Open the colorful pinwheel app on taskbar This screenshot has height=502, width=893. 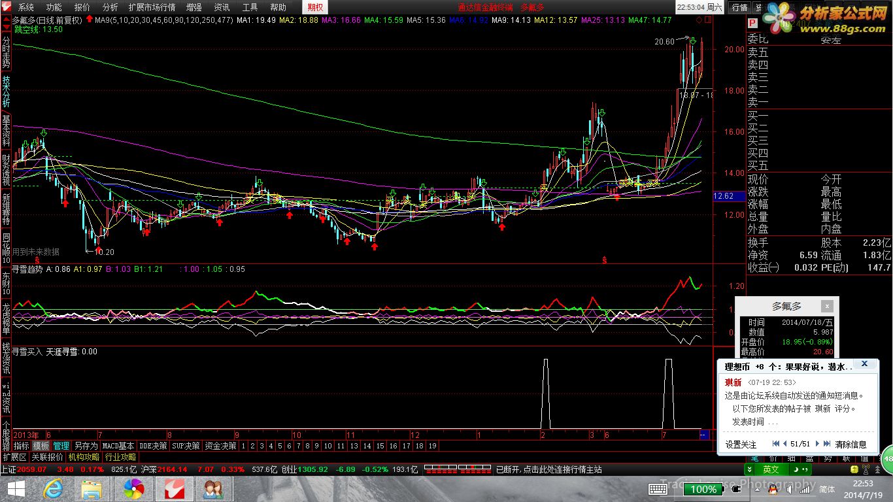(x=134, y=489)
